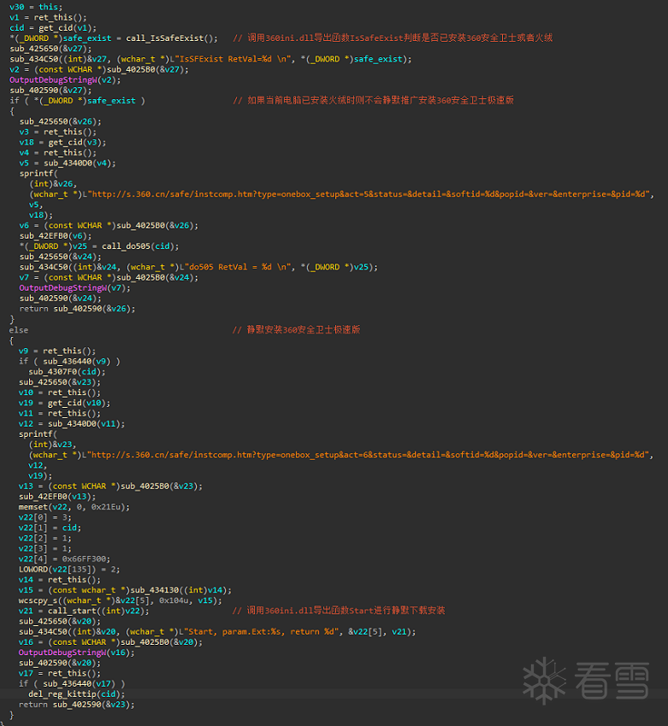Click the line 'v14 = ret_this();'

[60, 580]
